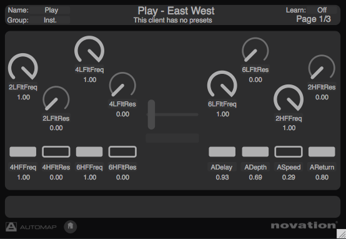Toggle the ASpeed button
Image resolution: width=346 pixels, height=239 pixels.
click(289, 151)
